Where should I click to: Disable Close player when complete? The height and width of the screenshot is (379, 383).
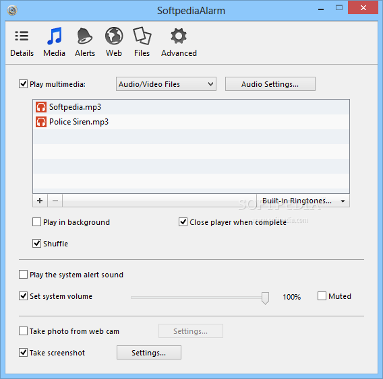tap(183, 222)
